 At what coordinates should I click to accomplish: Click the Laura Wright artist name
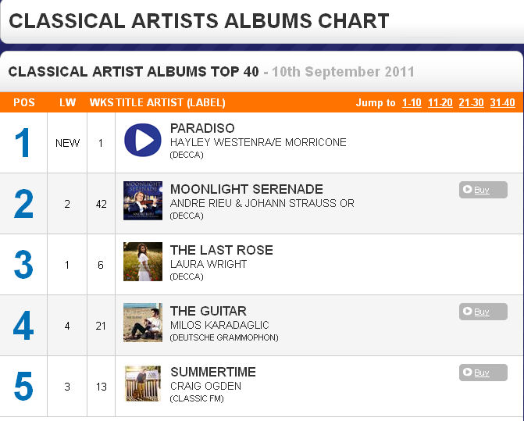tap(209, 264)
